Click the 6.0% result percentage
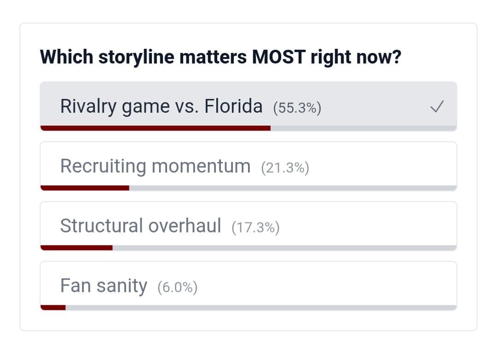The width and height of the screenshot is (497, 353). 177,288
